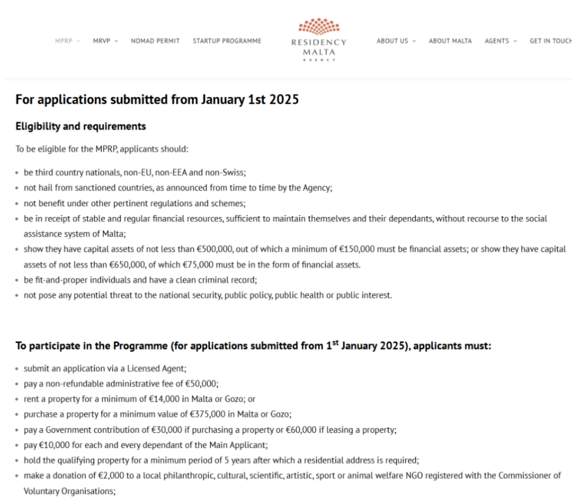The width and height of the screenshot is (572, 499).
Task: Click the Residency Malta Agency logo
Action: coord(319,40)
